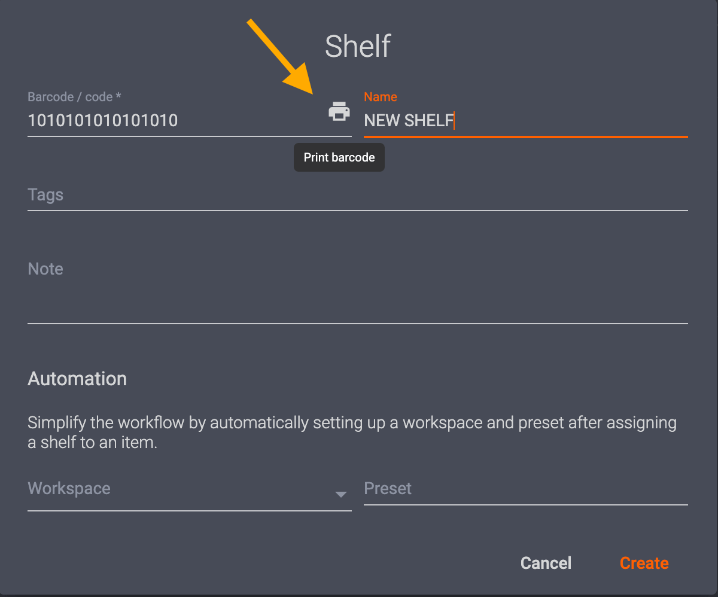Click the Shelf dialog title

pyautogui.click(x=358, y=46)
